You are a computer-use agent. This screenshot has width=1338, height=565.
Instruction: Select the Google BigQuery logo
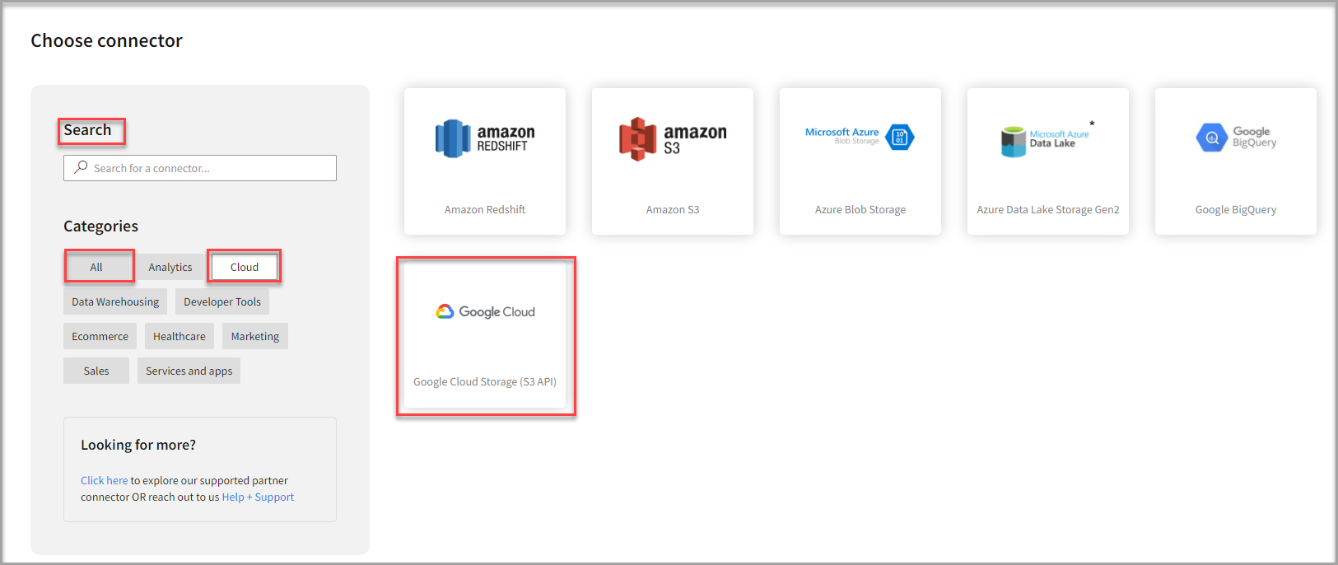1235,137
